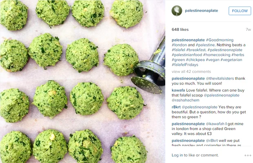Expand view all 42 comments
The image size is (253, 163).
click(x=191, y=72)
